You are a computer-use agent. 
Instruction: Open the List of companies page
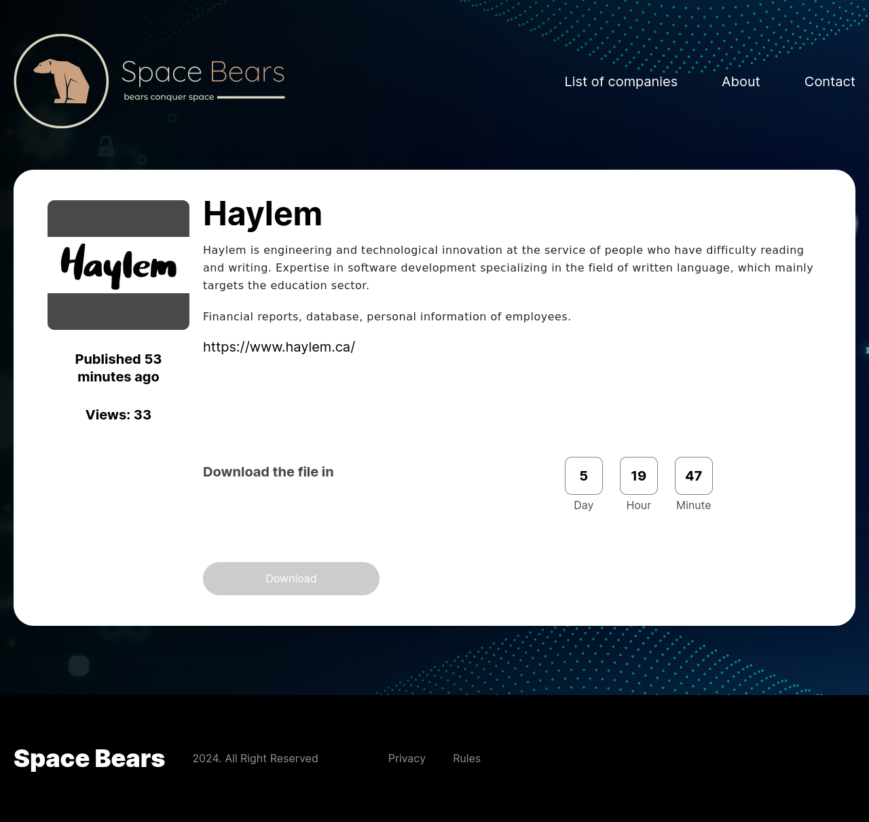coord(621,81)
